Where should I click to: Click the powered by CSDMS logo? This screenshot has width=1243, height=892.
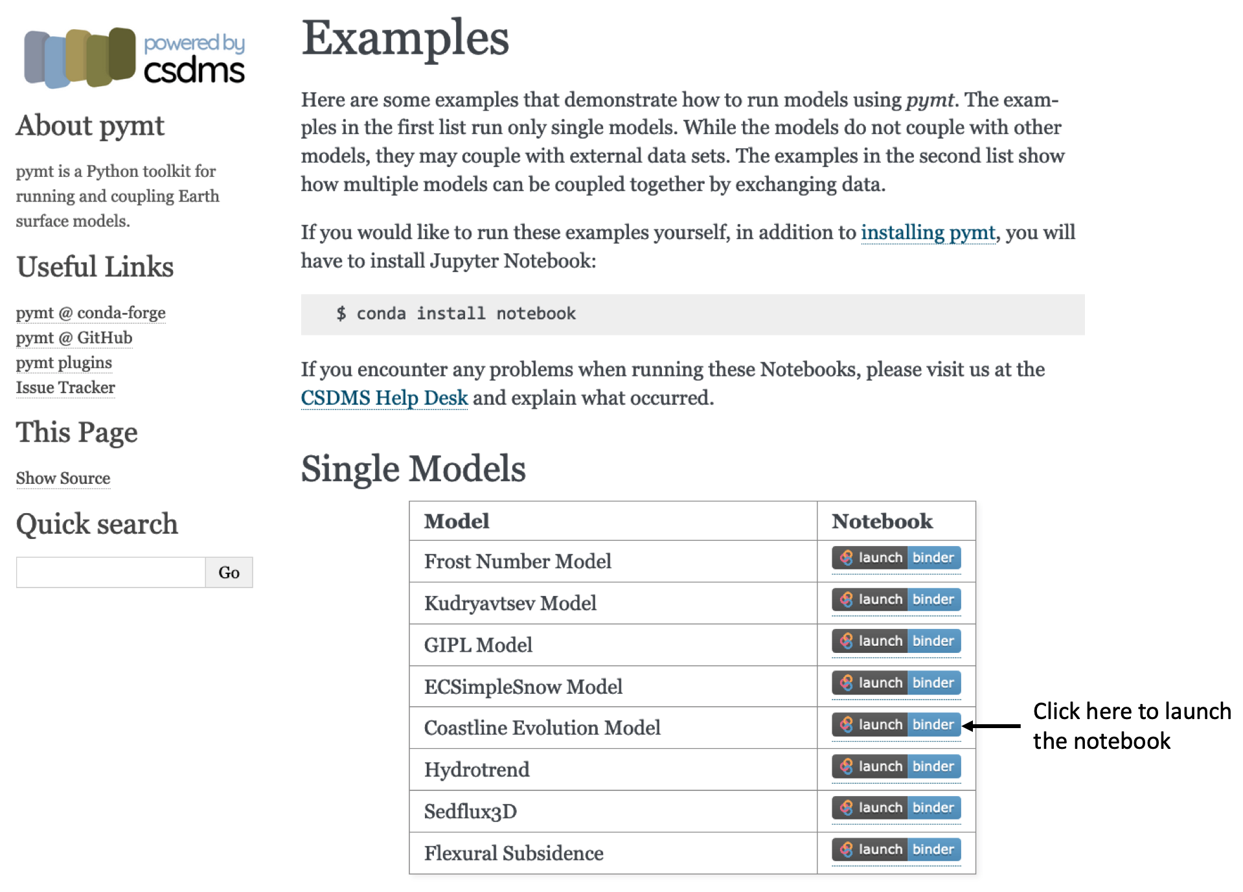134,58
